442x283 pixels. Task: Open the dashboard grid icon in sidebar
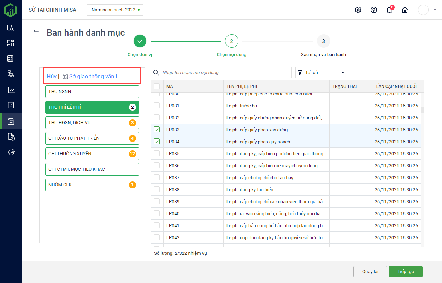11,43
